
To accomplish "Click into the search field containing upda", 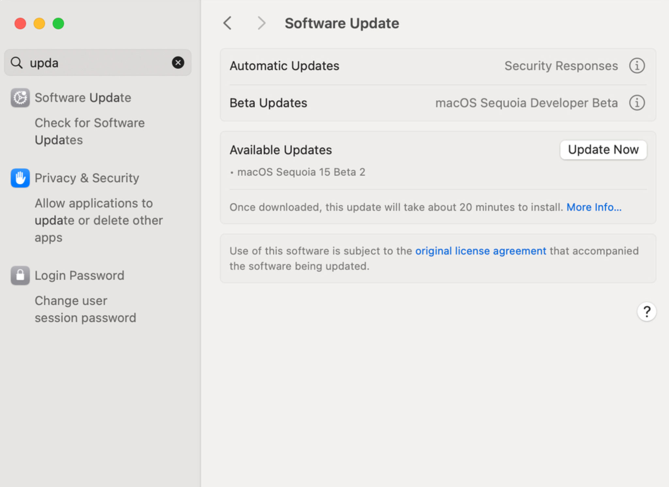I will [98, 62].
